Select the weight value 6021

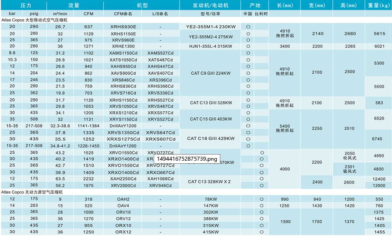click(379, 46)
